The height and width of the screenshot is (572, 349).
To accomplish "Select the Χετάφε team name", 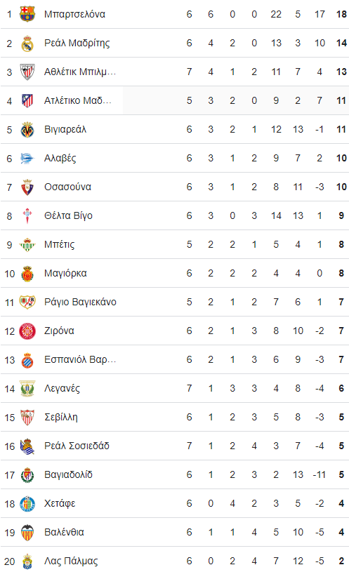I will [x=60, y=504].
